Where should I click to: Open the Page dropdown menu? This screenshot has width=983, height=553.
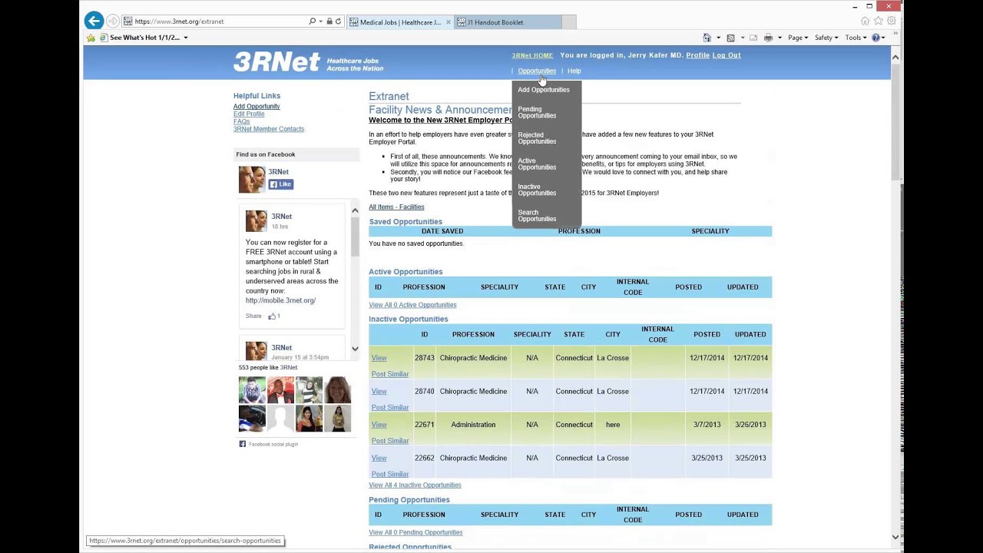798,38
